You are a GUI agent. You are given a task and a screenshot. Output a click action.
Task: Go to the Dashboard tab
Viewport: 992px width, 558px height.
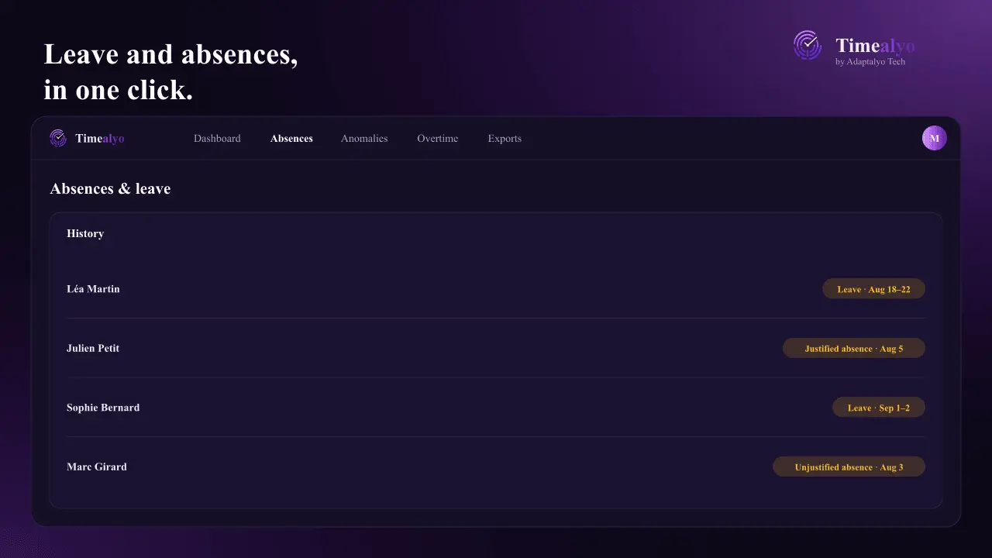tap(217, 139)
